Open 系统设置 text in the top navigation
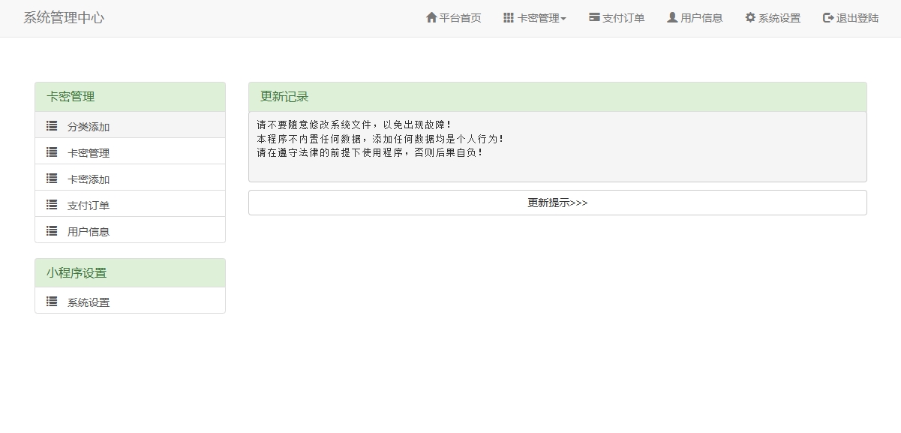This screenshot has width=901, height=433. coord(779,18)
